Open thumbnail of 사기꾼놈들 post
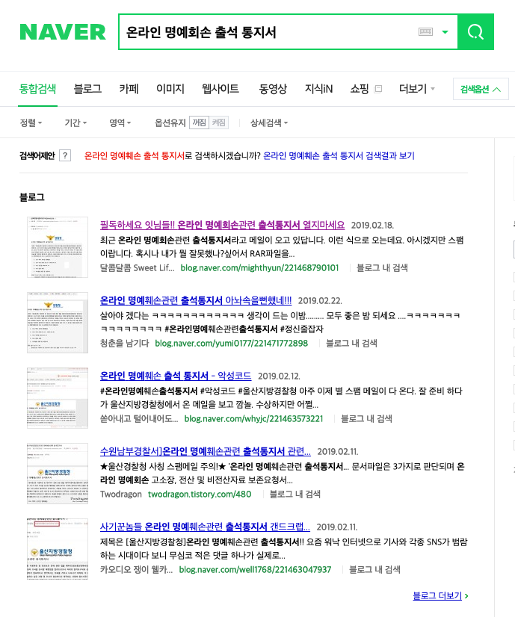The width and height of the screenshot is (515, 617). coord(58,549)
